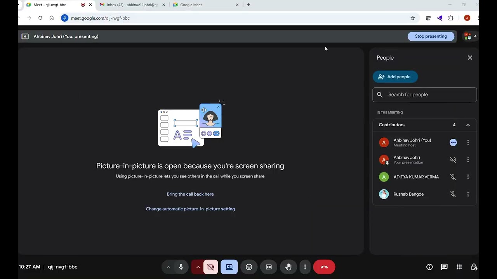Click Stop presenting button
The height and width of the screenshot is (279, 497).
pos(431,36)
